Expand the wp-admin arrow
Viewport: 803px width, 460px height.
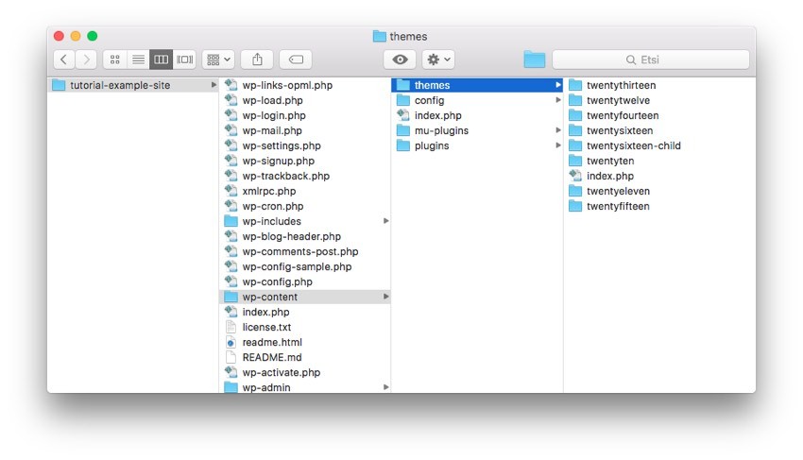386,387
